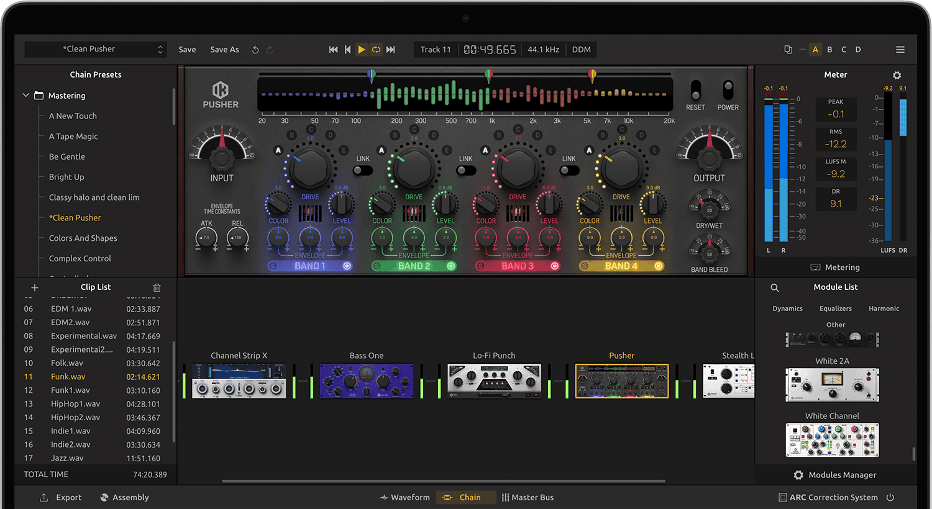Disable loop playback in the transport

(376, 49)
